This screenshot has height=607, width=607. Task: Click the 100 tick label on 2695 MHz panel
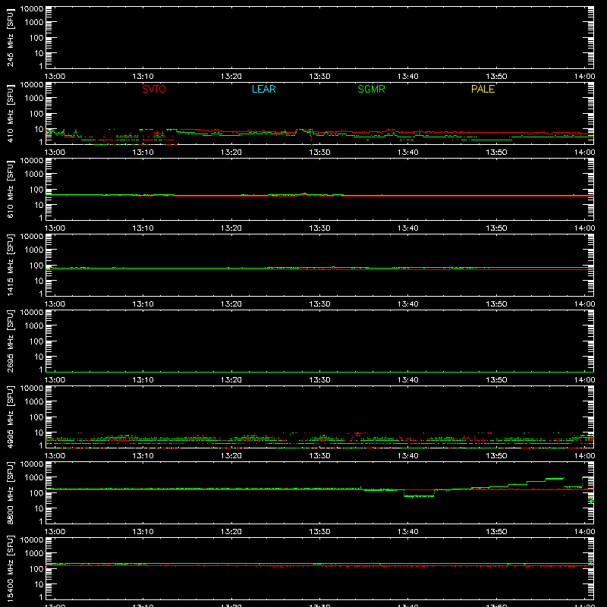[36, 341]
